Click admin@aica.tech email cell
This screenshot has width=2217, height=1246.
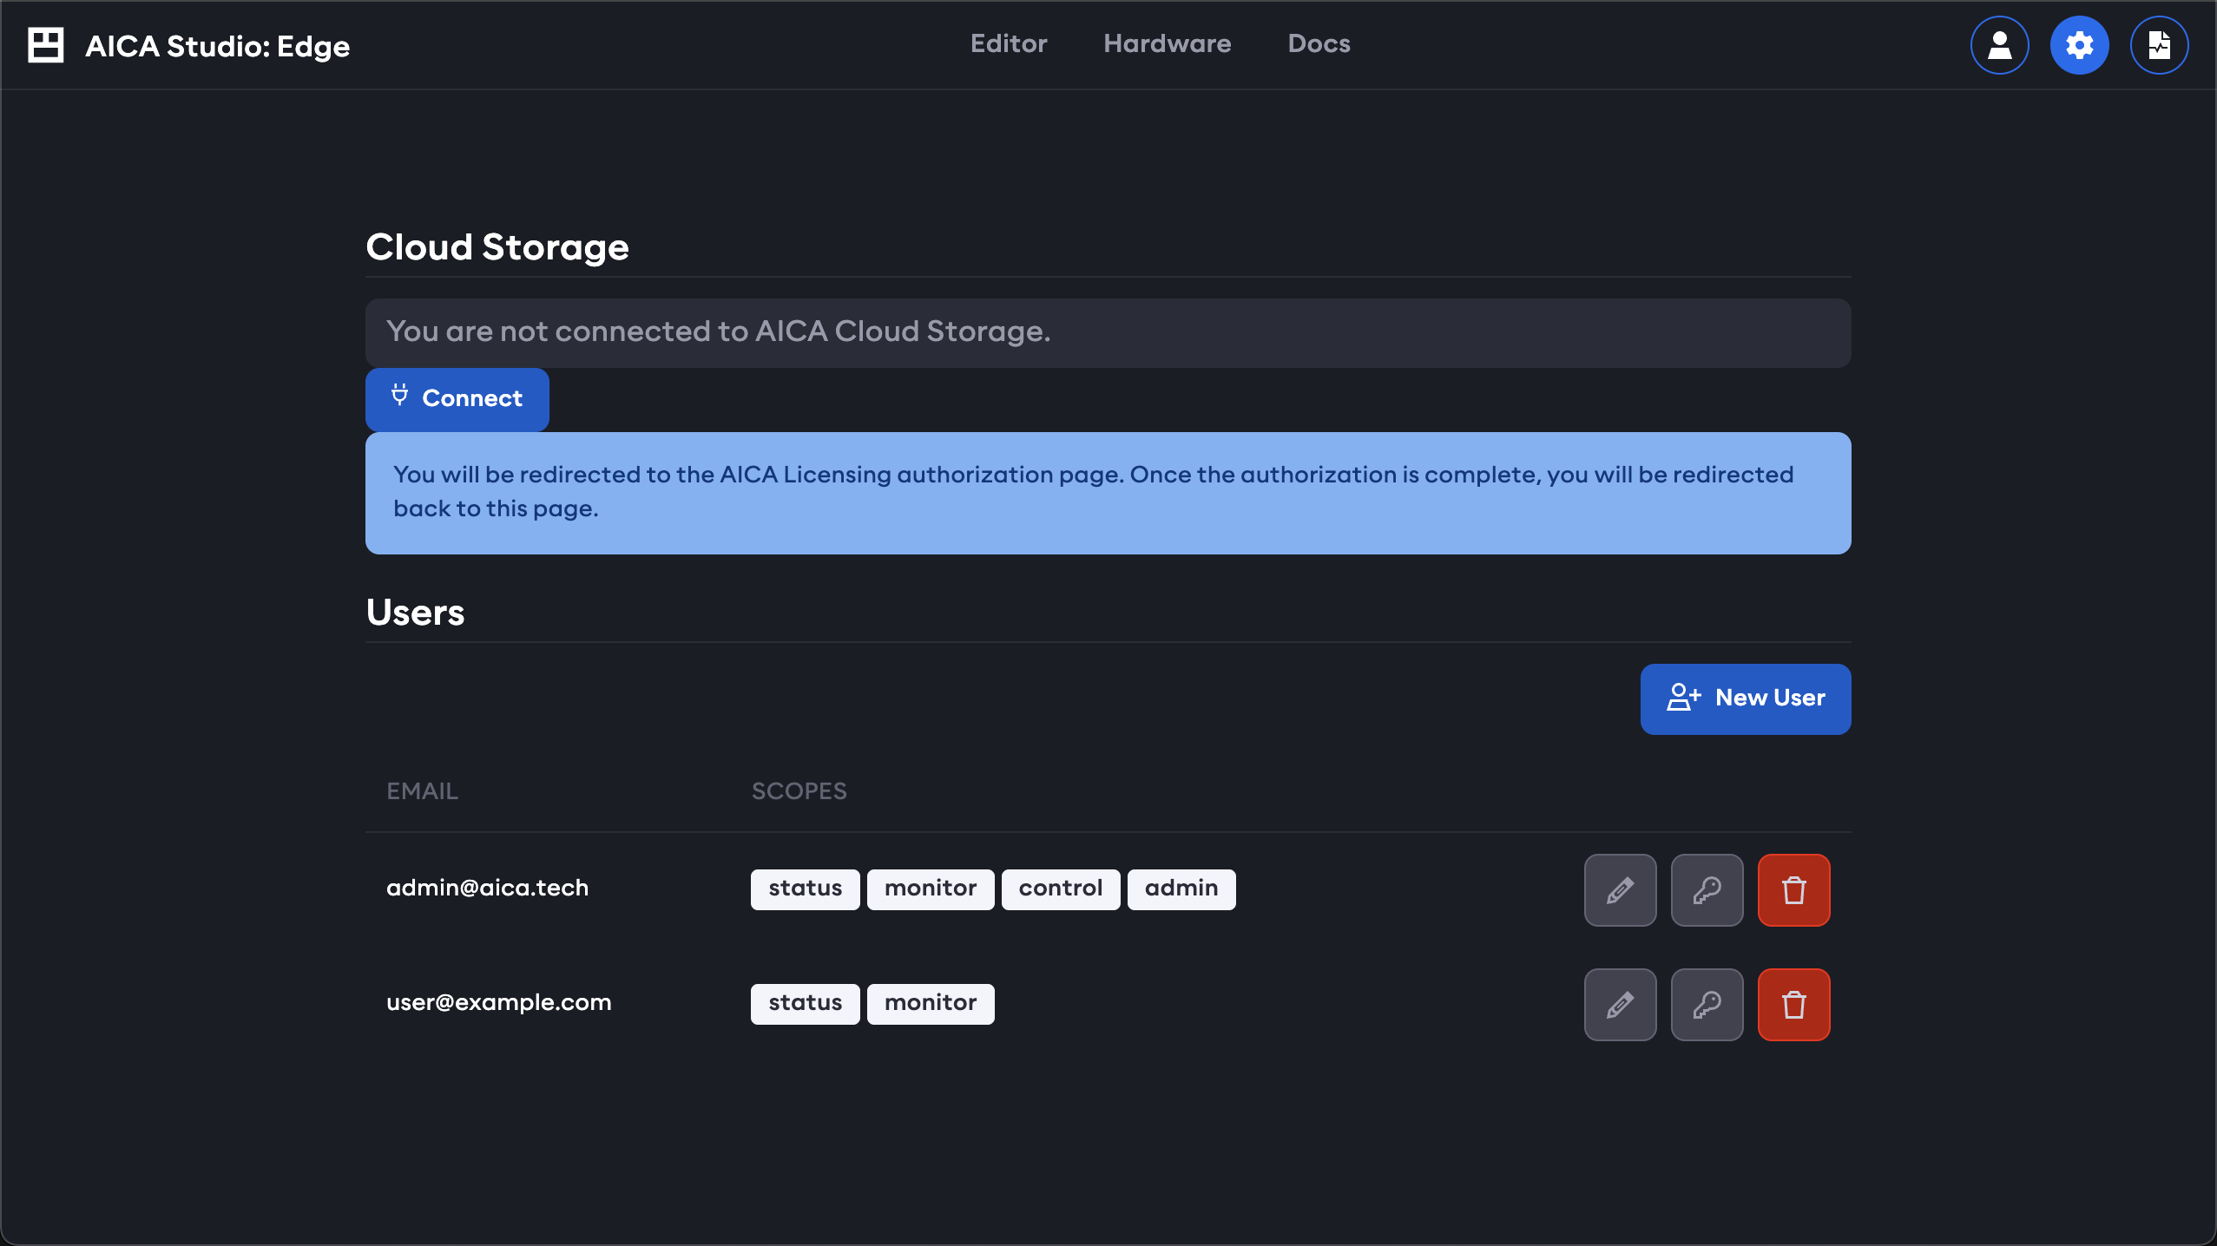pyautogui.click(x=488, y=889)
